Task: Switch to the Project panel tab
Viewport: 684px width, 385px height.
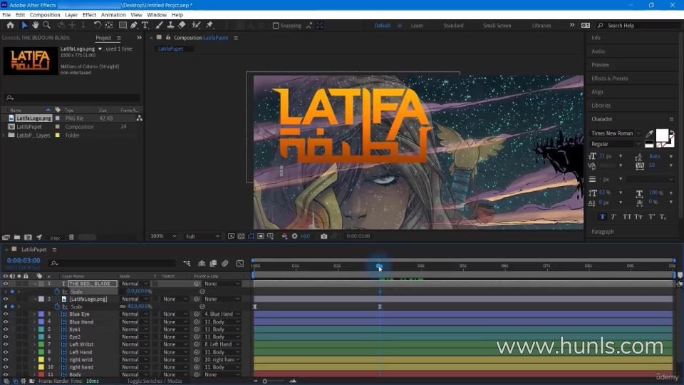Action: (103, 38)
